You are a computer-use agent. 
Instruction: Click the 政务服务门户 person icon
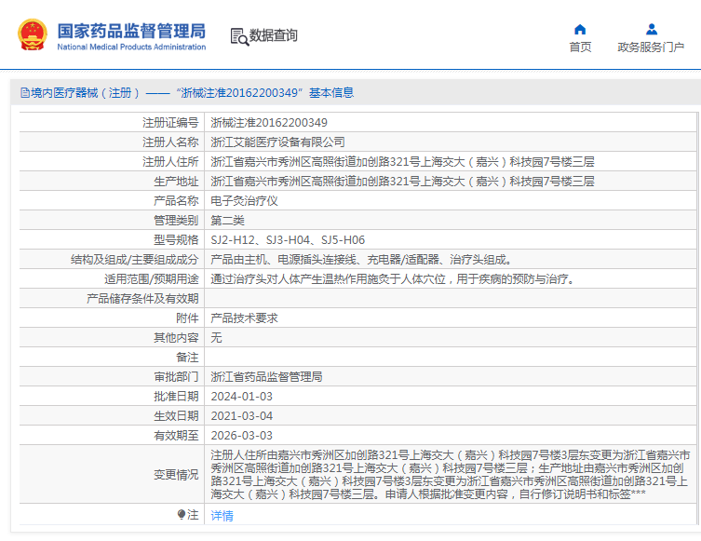coord(652,30)
